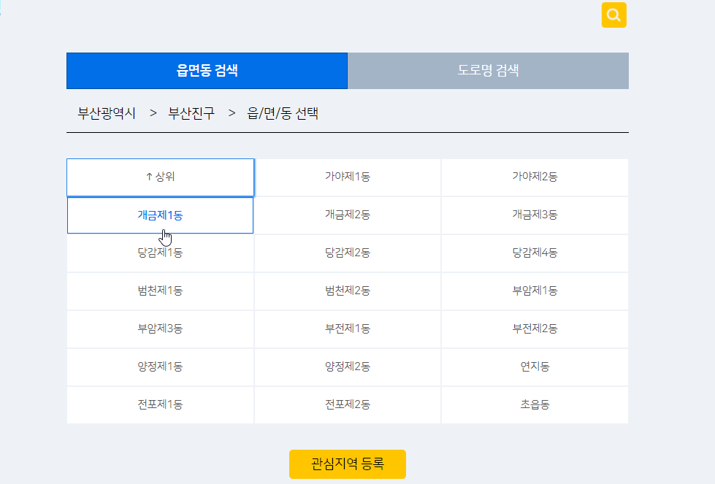Select 개금제2동
This screenshot has height=484, width=715.
point(348,215)
